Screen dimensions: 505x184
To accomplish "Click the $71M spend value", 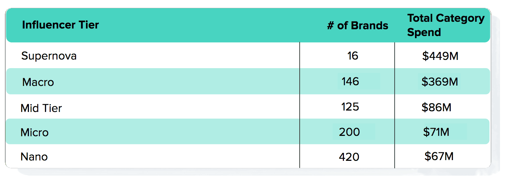I will tap(436, 132).
